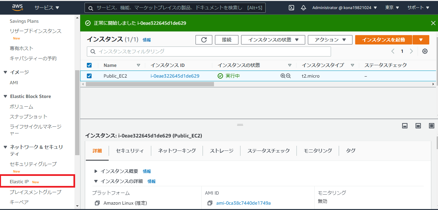Copy the Amazon Linux platform value icon
The height and width of the screenshot is (210, 438).
click(x=97, y=203)
